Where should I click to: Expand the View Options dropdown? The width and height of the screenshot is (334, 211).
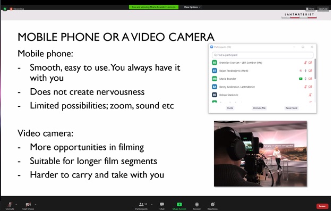[192, 7]
